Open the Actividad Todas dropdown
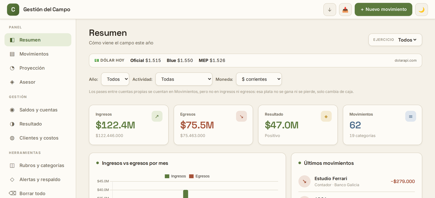This screenshot has height=198, width=435. point(184,79)
